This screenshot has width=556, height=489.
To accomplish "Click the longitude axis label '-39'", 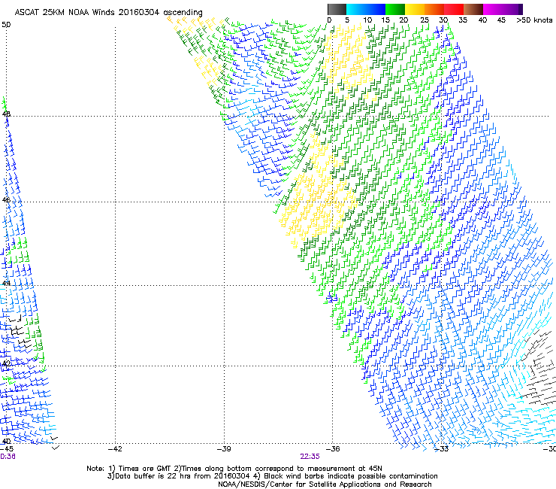I will [x=224, y=449].
